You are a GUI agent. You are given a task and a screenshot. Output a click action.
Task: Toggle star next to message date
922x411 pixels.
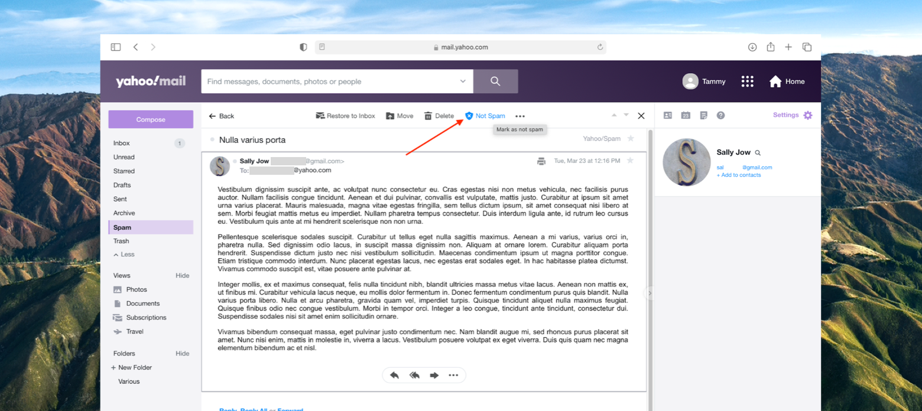[630, 161]
